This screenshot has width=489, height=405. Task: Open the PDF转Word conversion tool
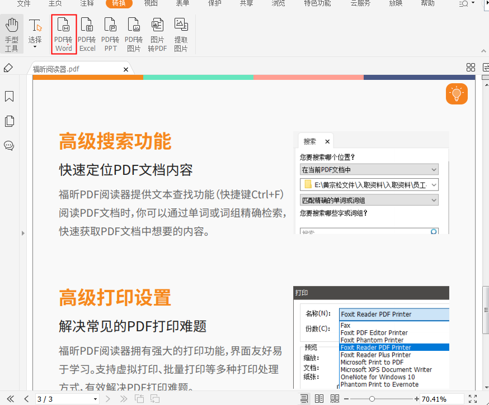point(64,34)
